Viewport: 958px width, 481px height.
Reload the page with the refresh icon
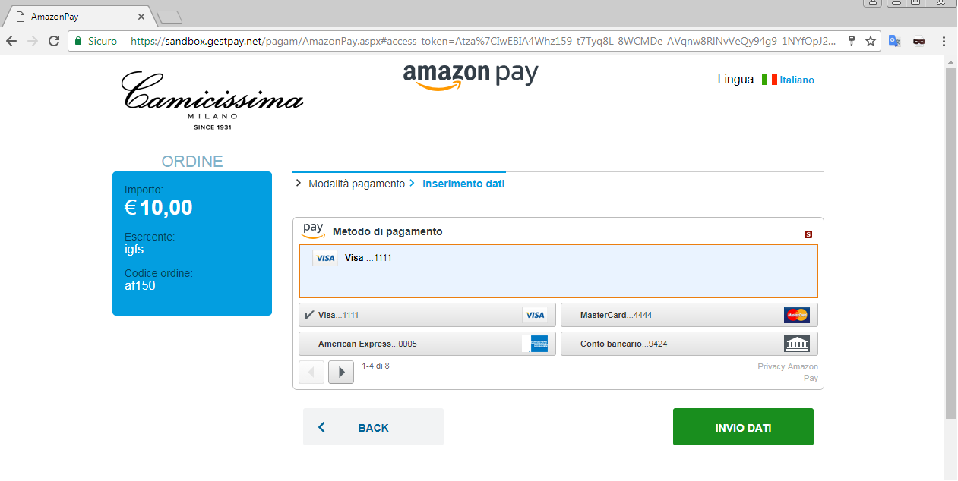point(54,41)
